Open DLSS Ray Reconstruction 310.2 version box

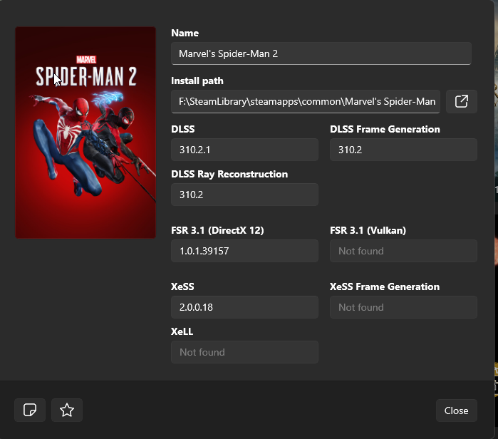click(244, 195)
